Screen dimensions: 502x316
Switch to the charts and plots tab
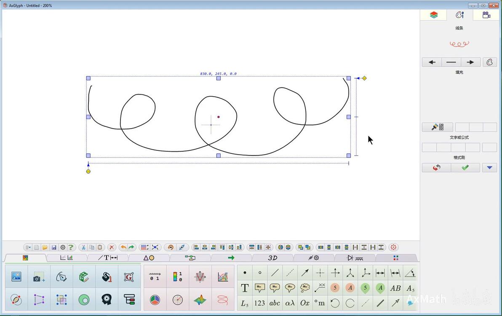(x=67, y=258)
